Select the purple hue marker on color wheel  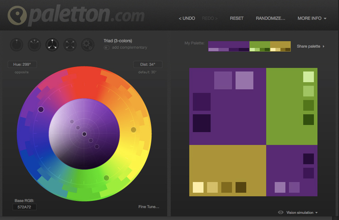point(41,109)
